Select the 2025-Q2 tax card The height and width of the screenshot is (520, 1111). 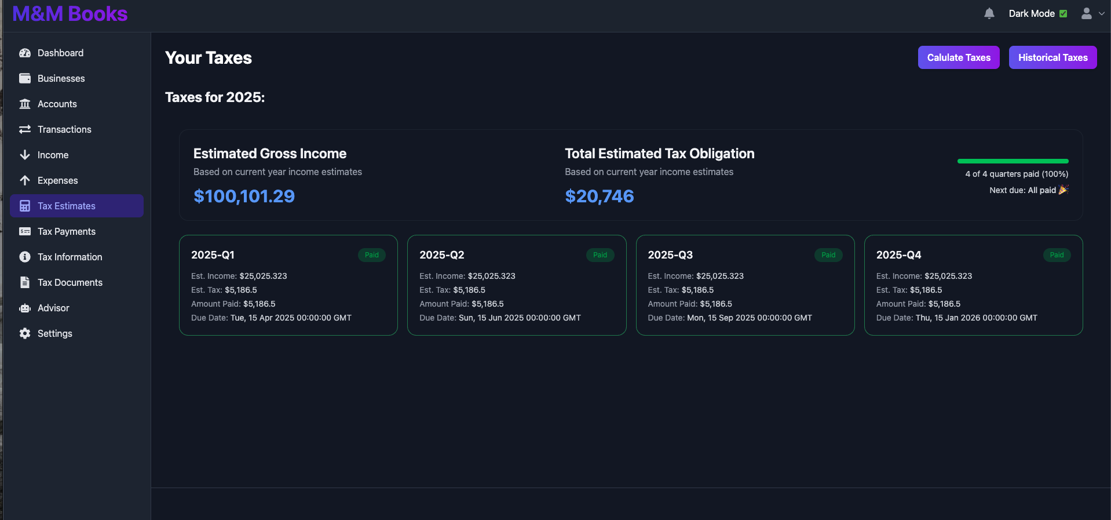tap(517, 285)
